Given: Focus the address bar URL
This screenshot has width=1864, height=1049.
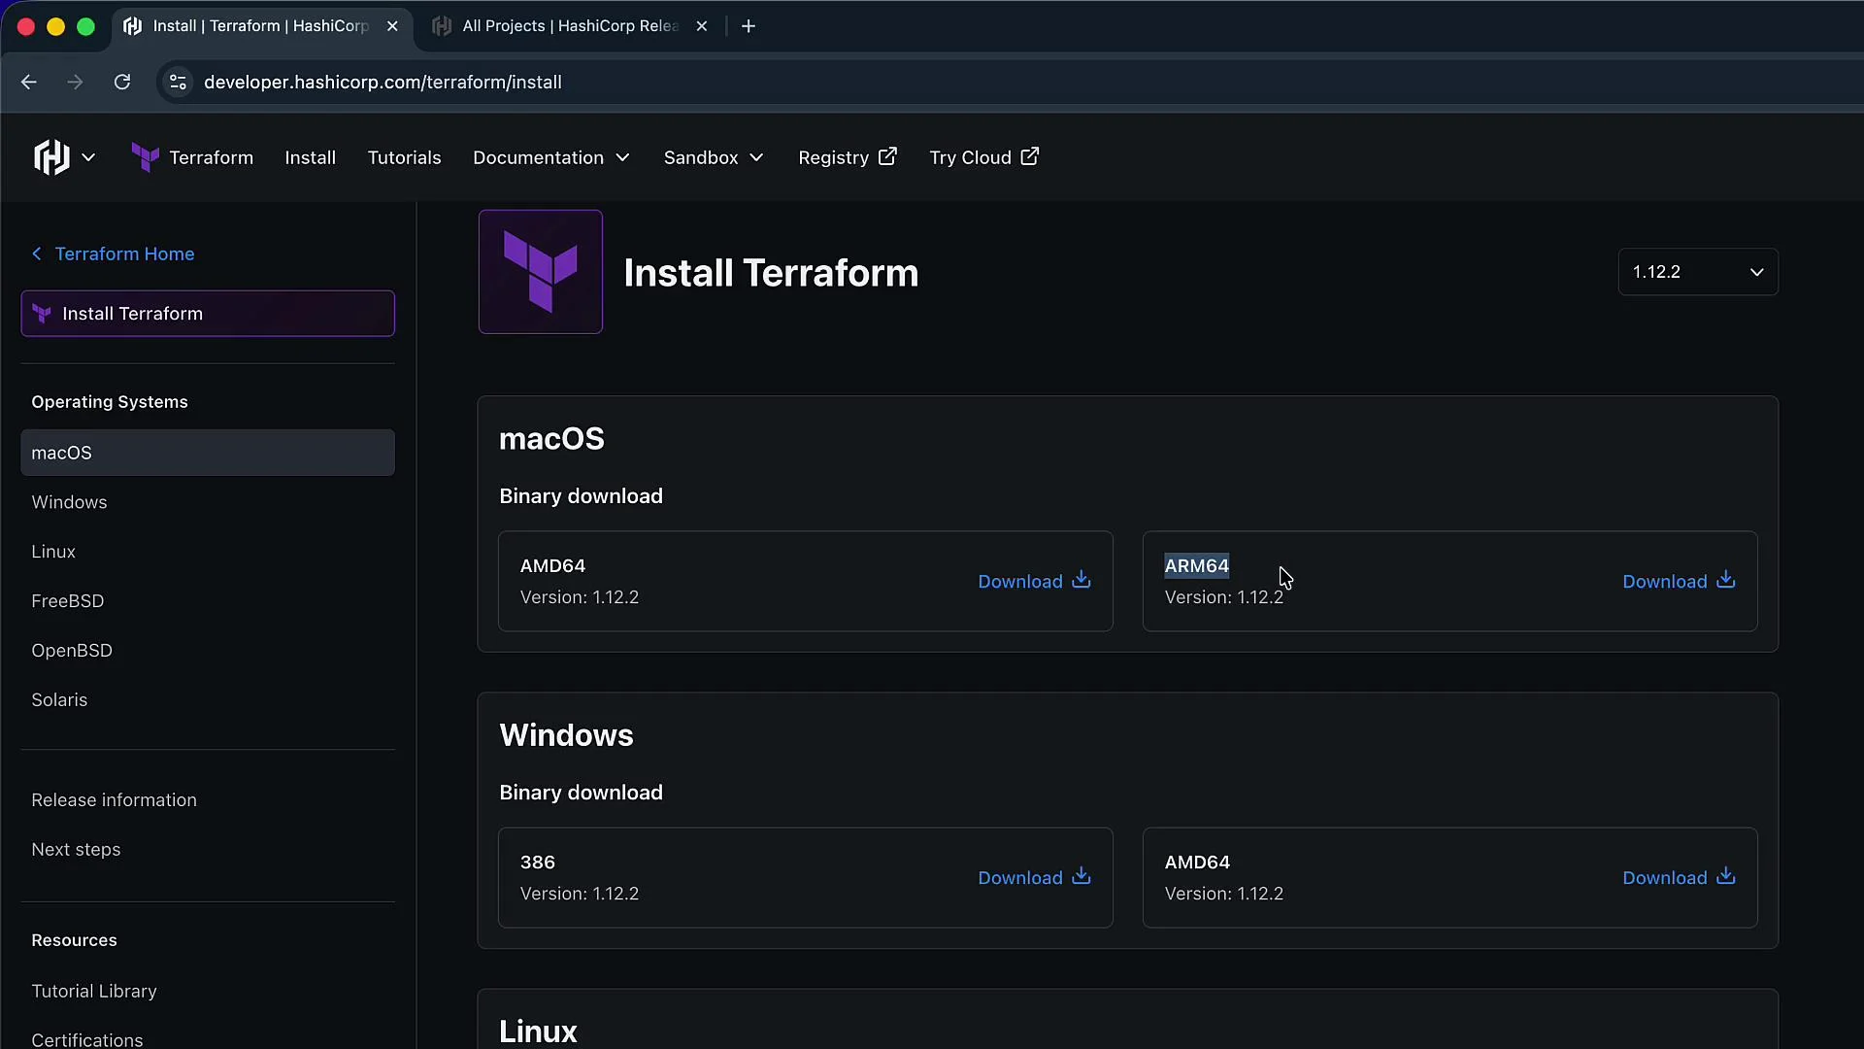Looking at the screenshot, I should click(383, 83).
